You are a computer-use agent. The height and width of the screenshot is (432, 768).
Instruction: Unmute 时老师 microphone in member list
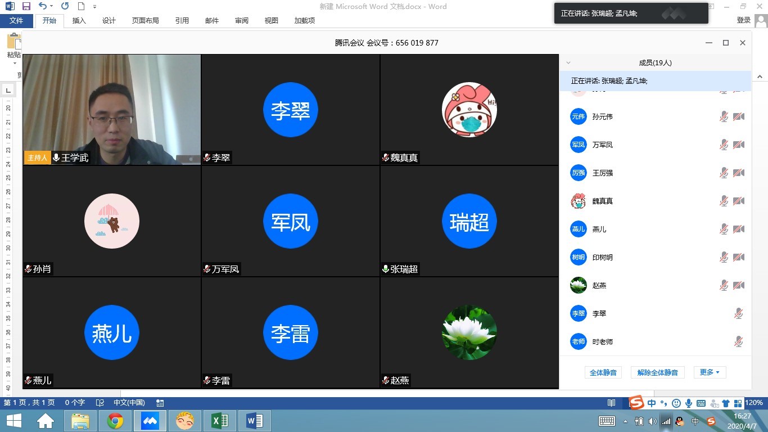pyautogui.click(x=739, y=341)
